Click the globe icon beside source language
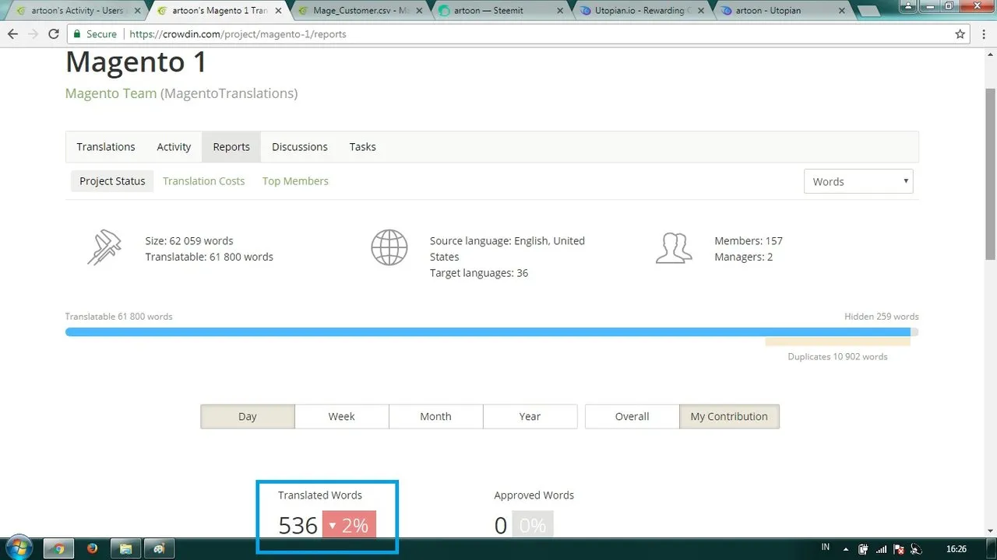Image resolution: width=997 pixels, height=560 pixels. 389,248
